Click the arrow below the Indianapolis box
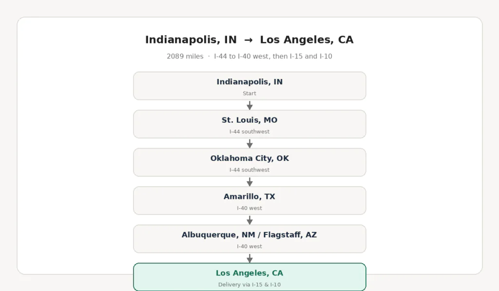This screenshot has width=499, height=291. tap(249, 105)
